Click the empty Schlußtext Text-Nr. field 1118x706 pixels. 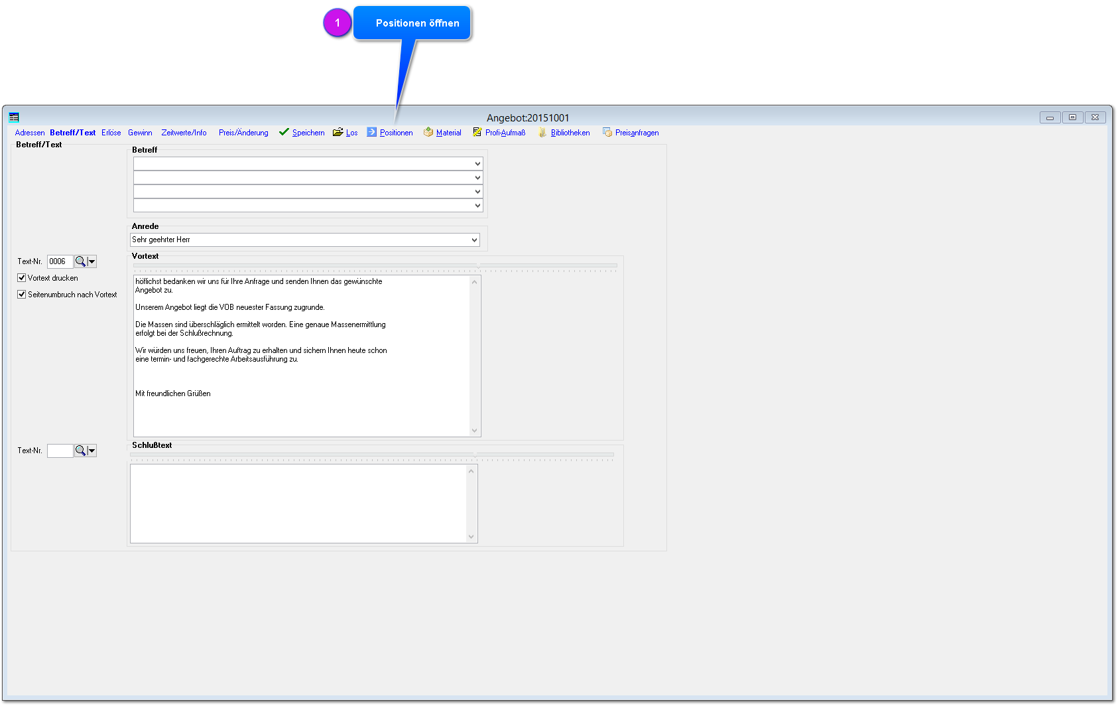pyautogui.click(x=60, y=451)
